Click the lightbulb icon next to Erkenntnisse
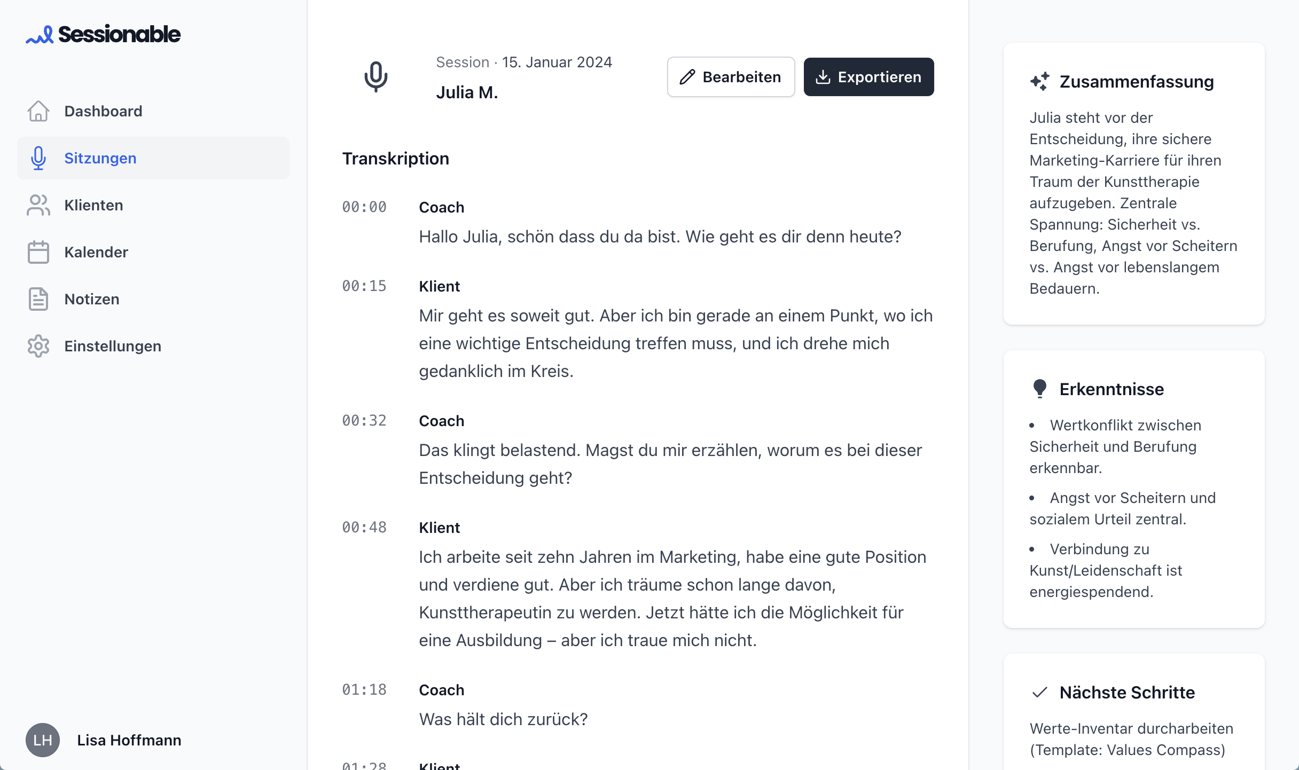 point(1039,389)
